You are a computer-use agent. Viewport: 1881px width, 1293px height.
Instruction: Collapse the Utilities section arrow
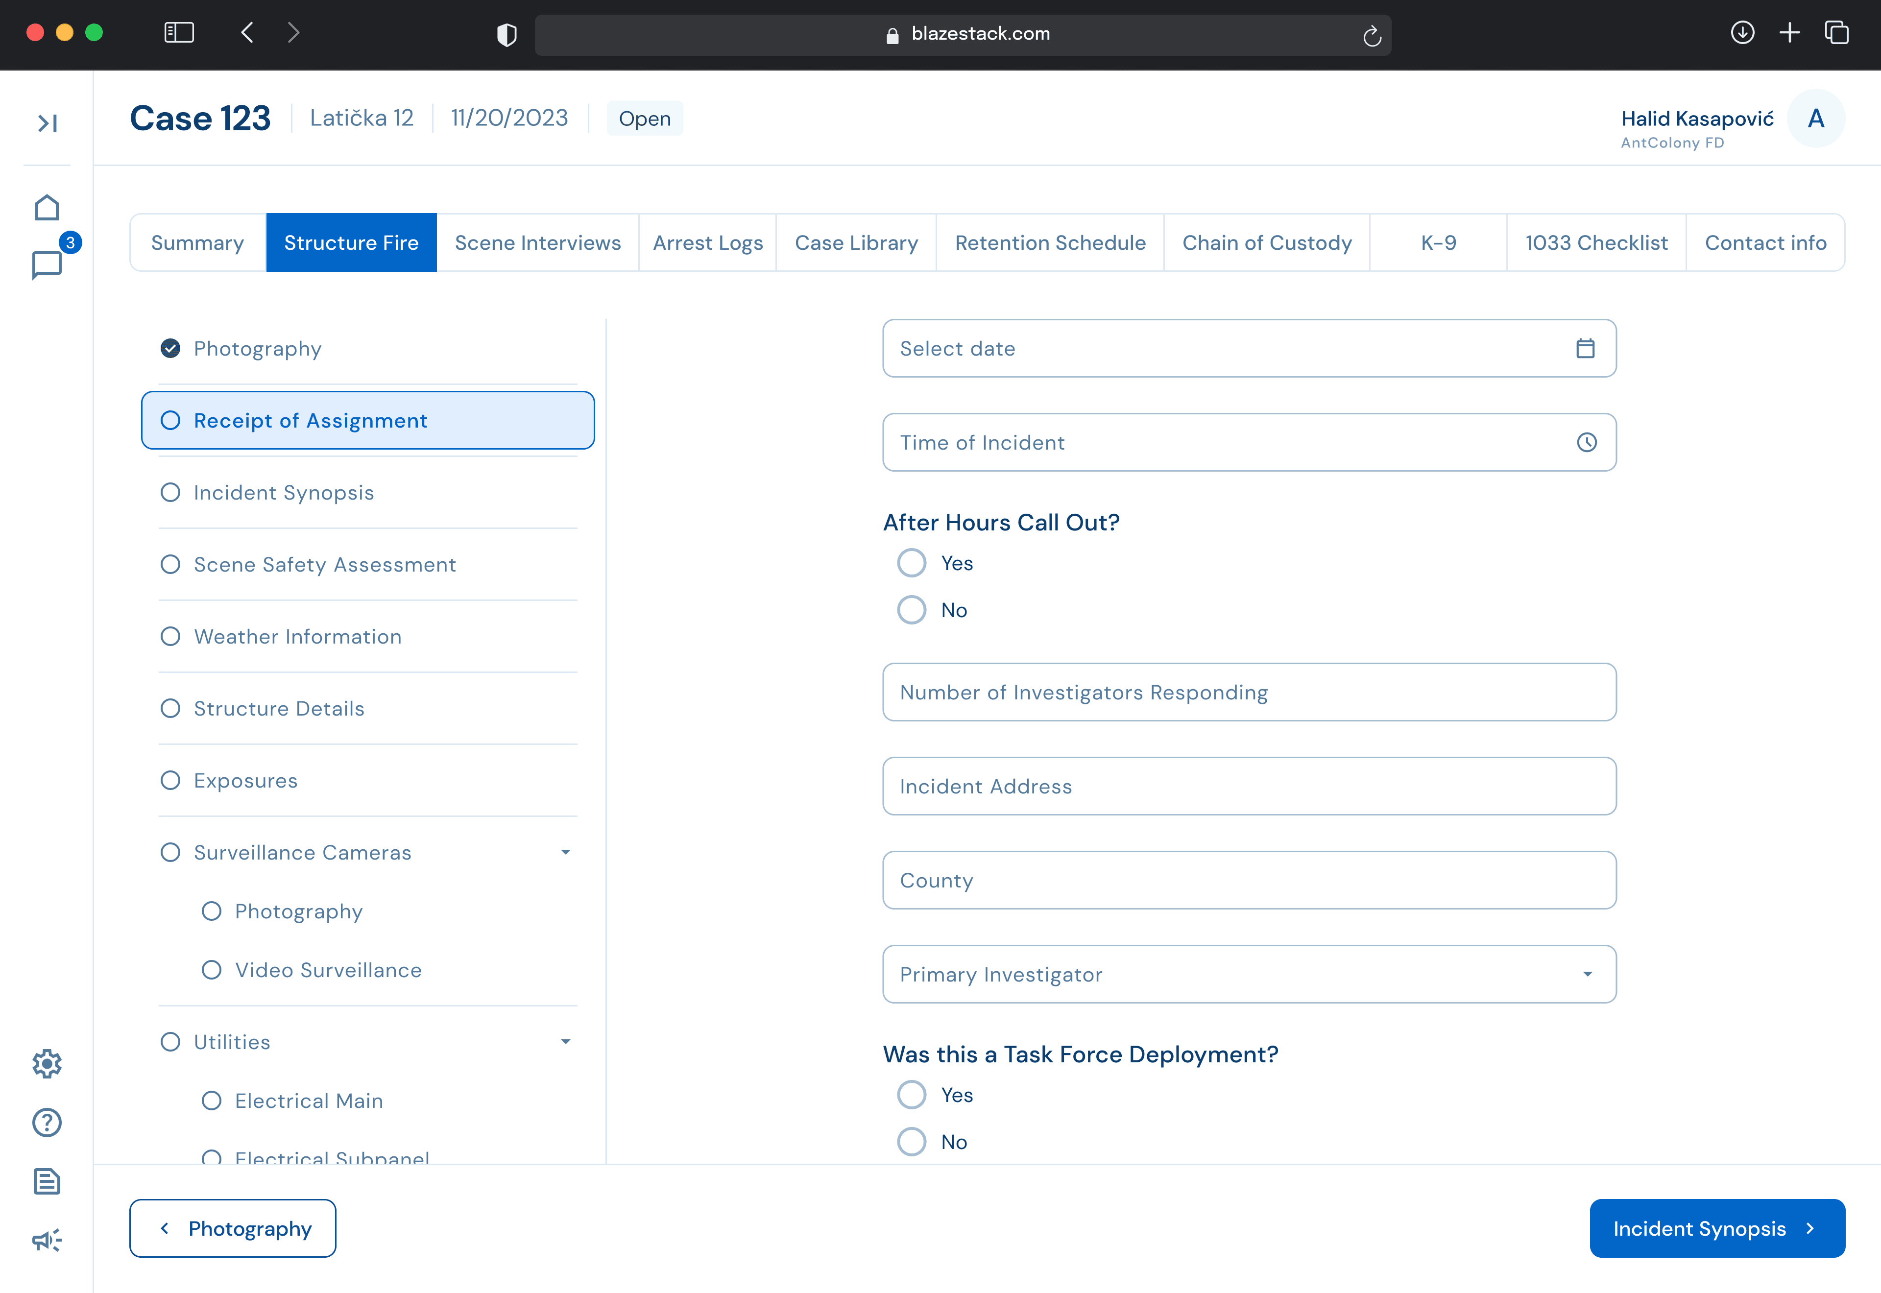(x=565, y=1042)
